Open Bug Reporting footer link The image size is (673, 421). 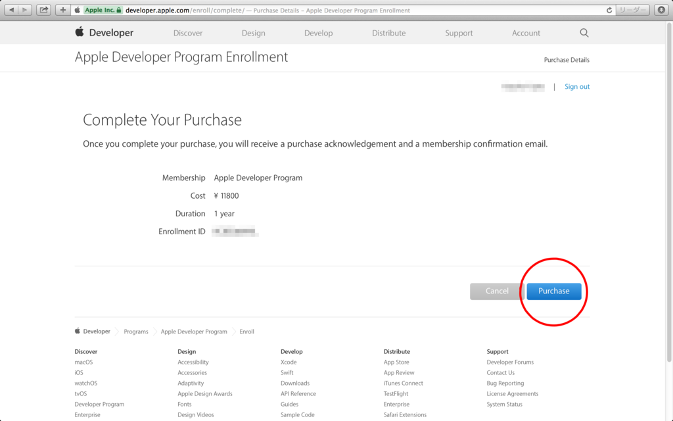pos(505,384)
